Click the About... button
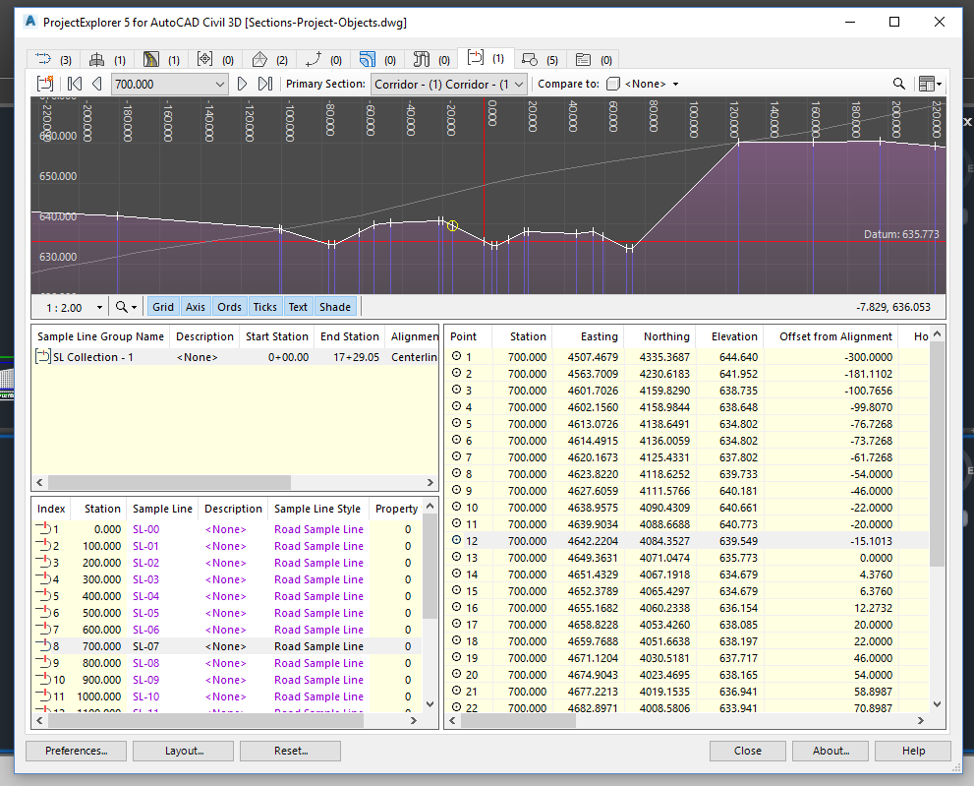Screen dimensions: 974x786 click(831, 751)
